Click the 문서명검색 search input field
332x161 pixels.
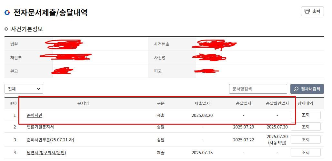pyautogui.click(x=258, y=89)
